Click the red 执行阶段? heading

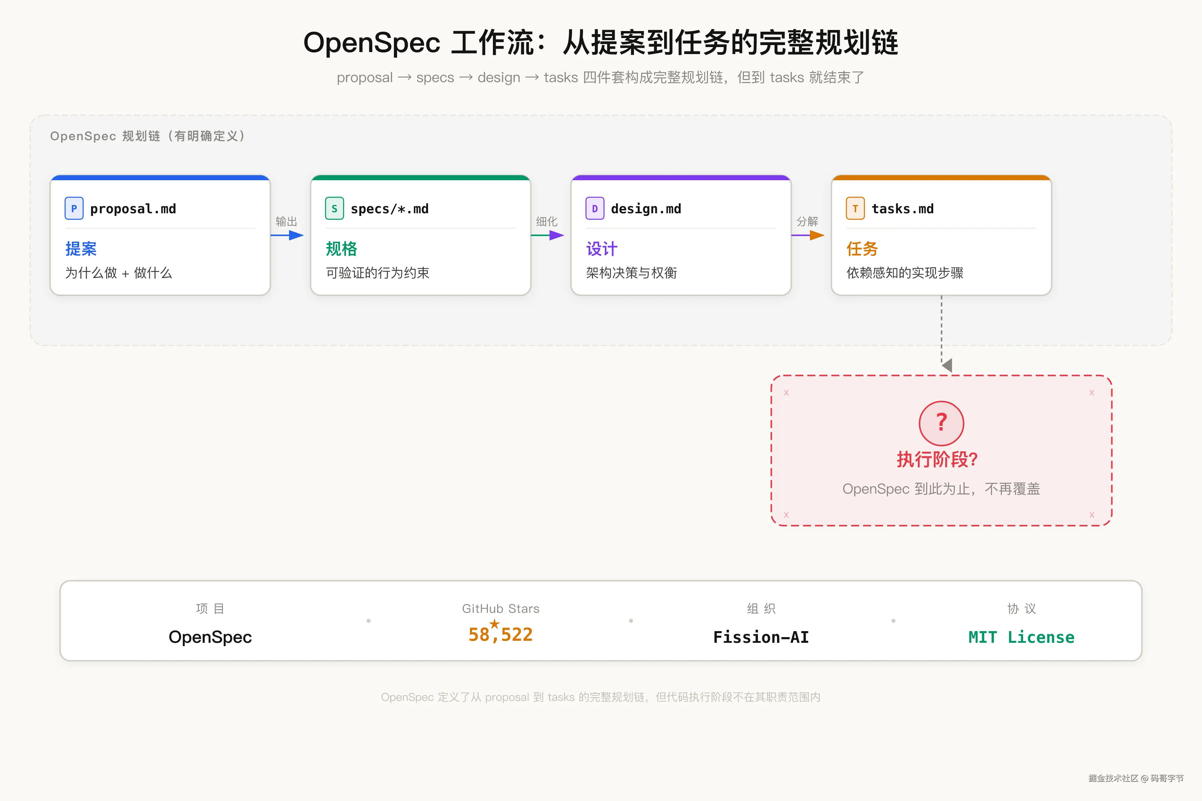[937, 459]
